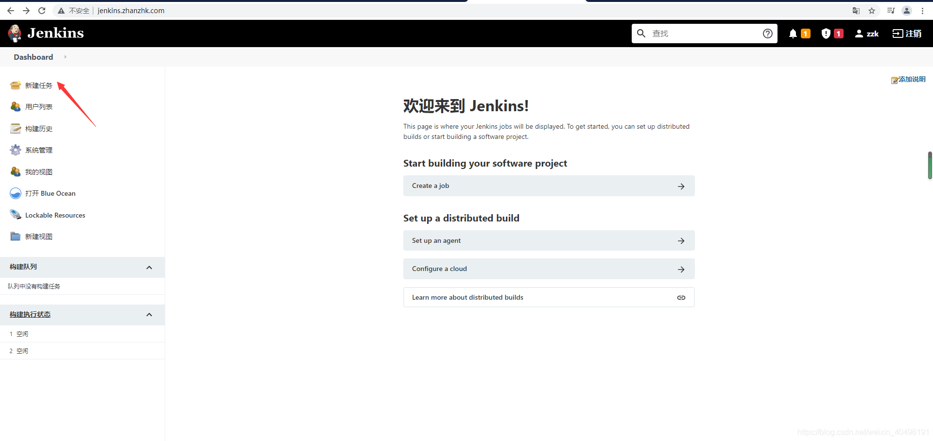Focus the 查找 search input field

point(704,34)
